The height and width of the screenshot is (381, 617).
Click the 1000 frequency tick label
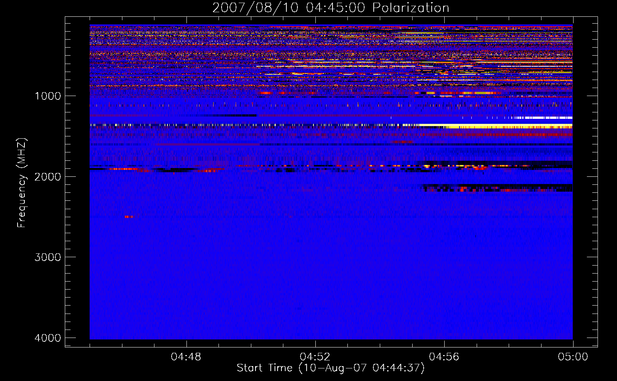pos(48,96)
